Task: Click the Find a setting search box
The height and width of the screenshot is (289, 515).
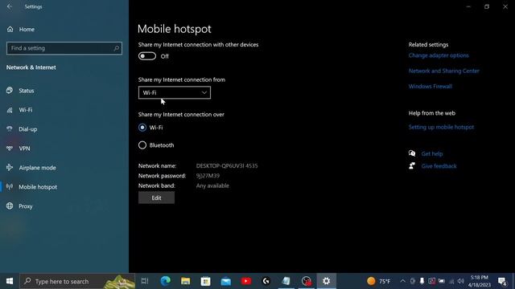Action: pyautogui.click(x=64, y=48)
